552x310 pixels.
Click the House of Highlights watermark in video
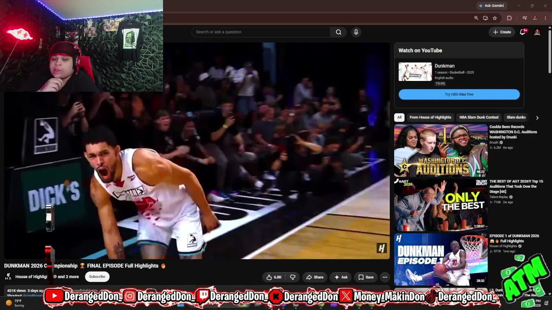pyautogui.click(x=381, y=248)
